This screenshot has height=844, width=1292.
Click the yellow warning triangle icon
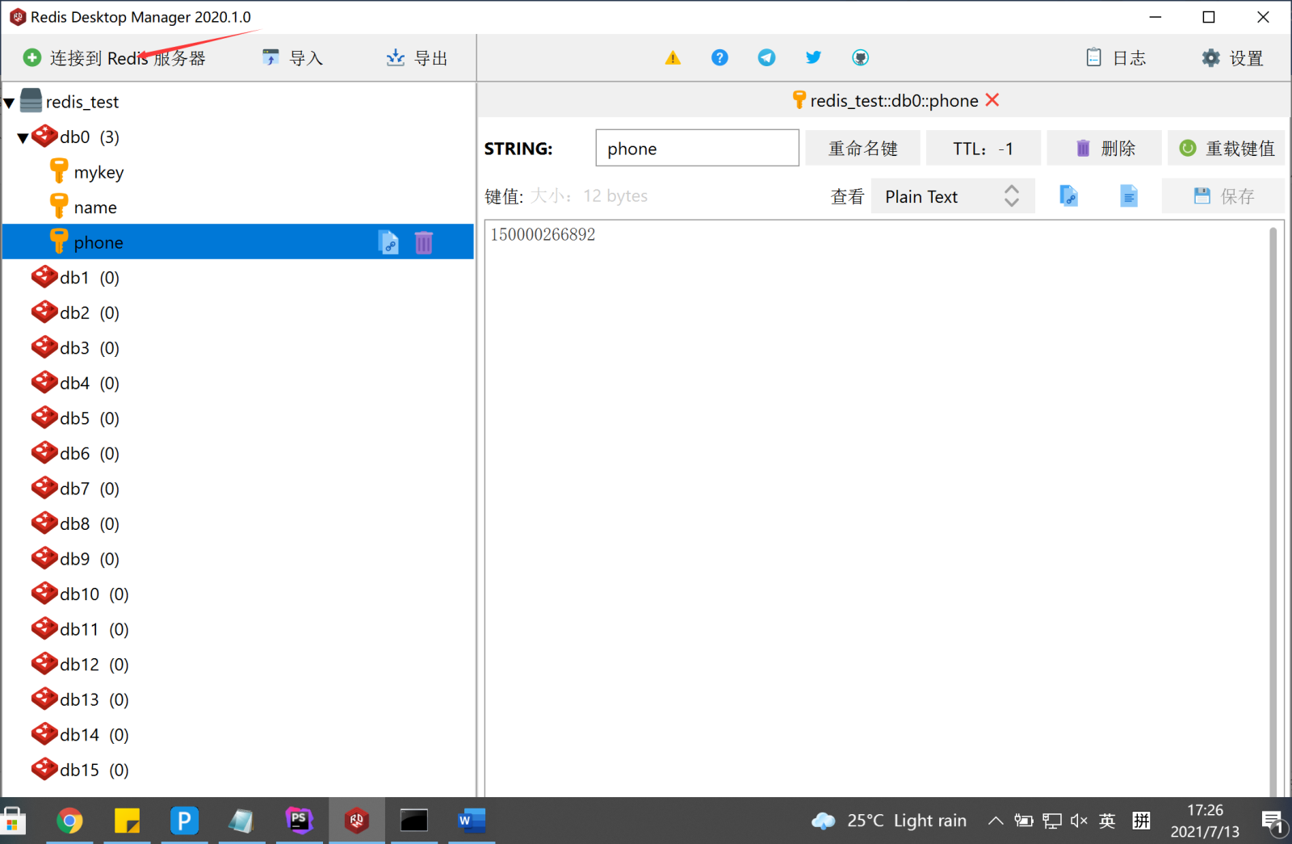(673, 58)
